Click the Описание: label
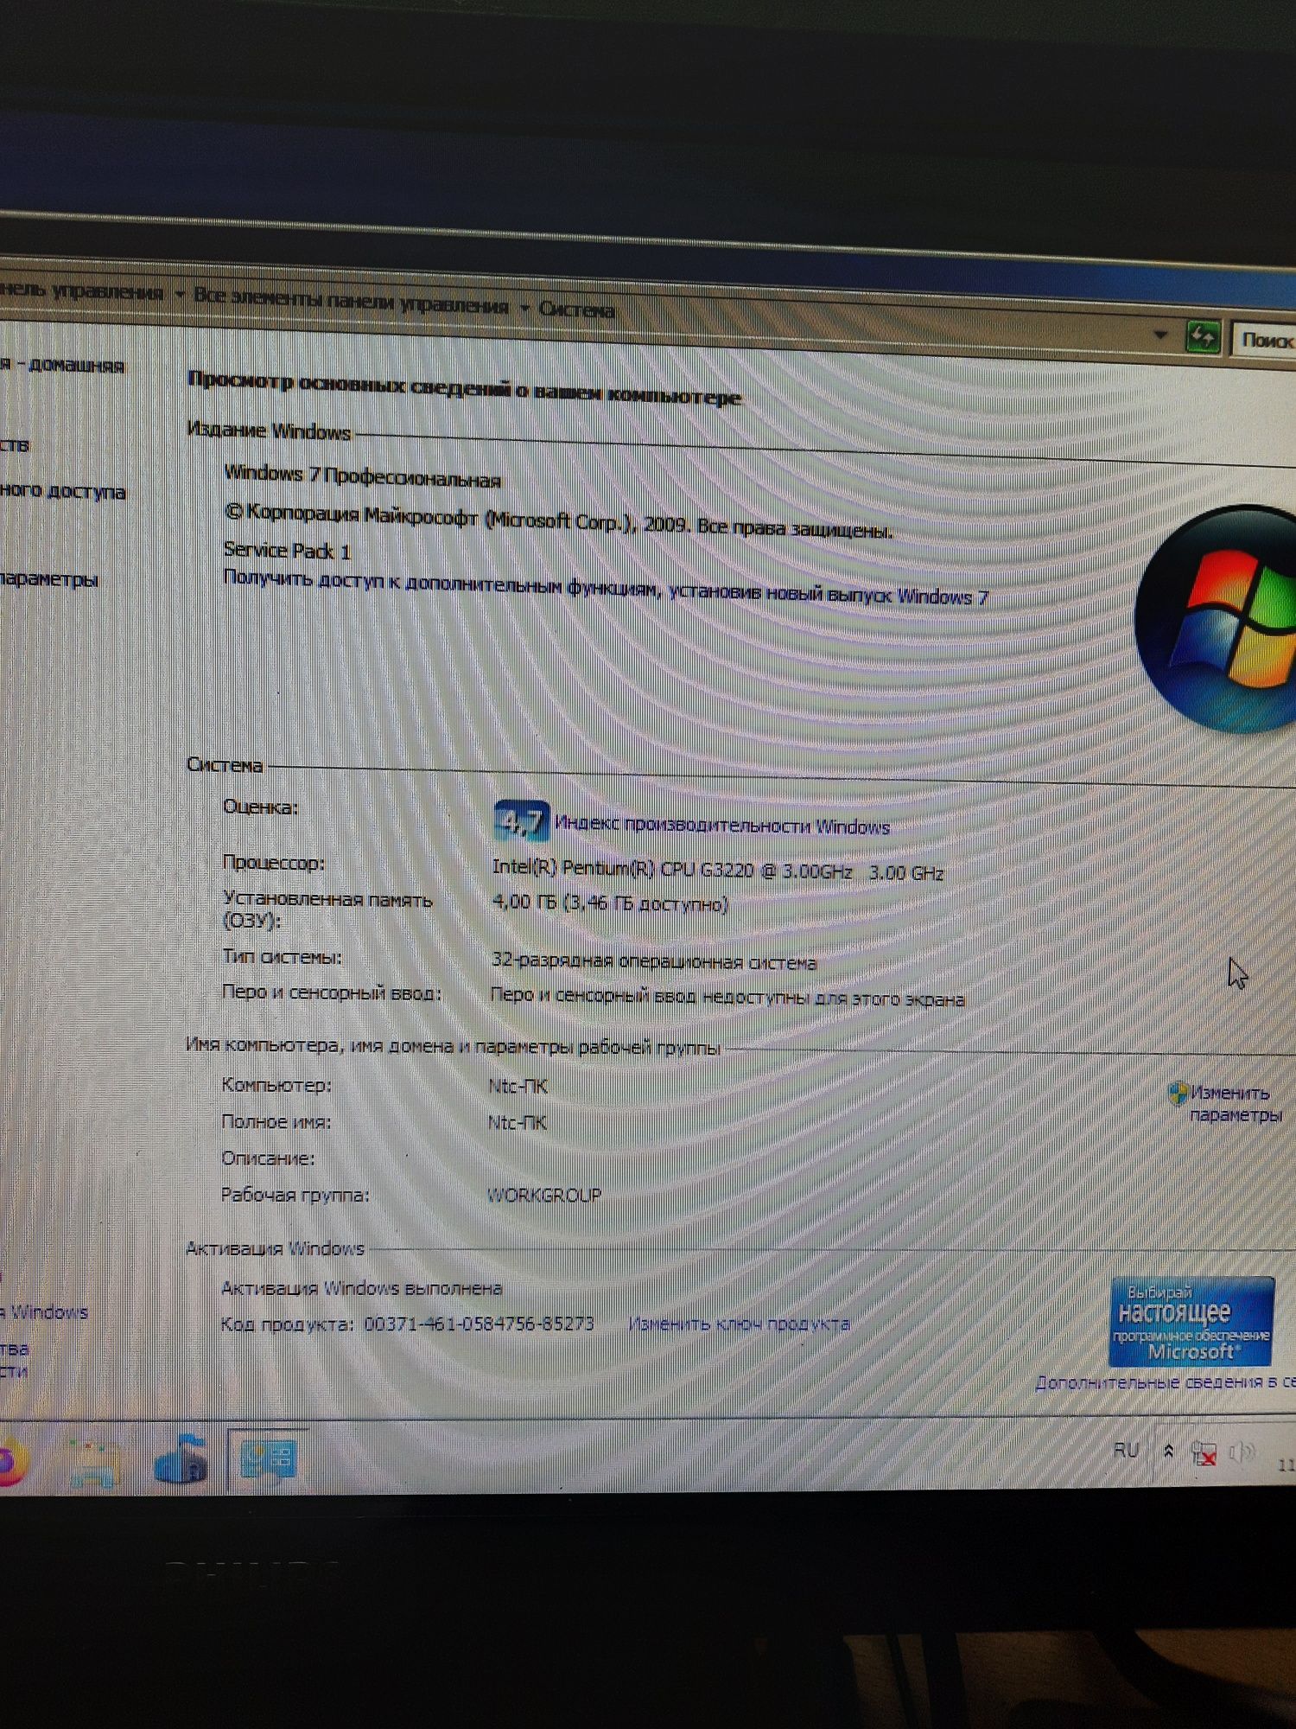The height and width of the screenshot is (1729, 1296). pyautogui.click(x=268, y=1158)
